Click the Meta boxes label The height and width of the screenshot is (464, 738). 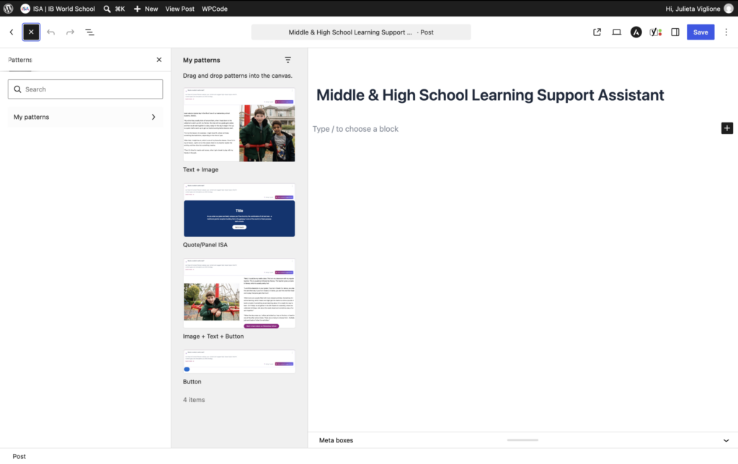(336, 440)
